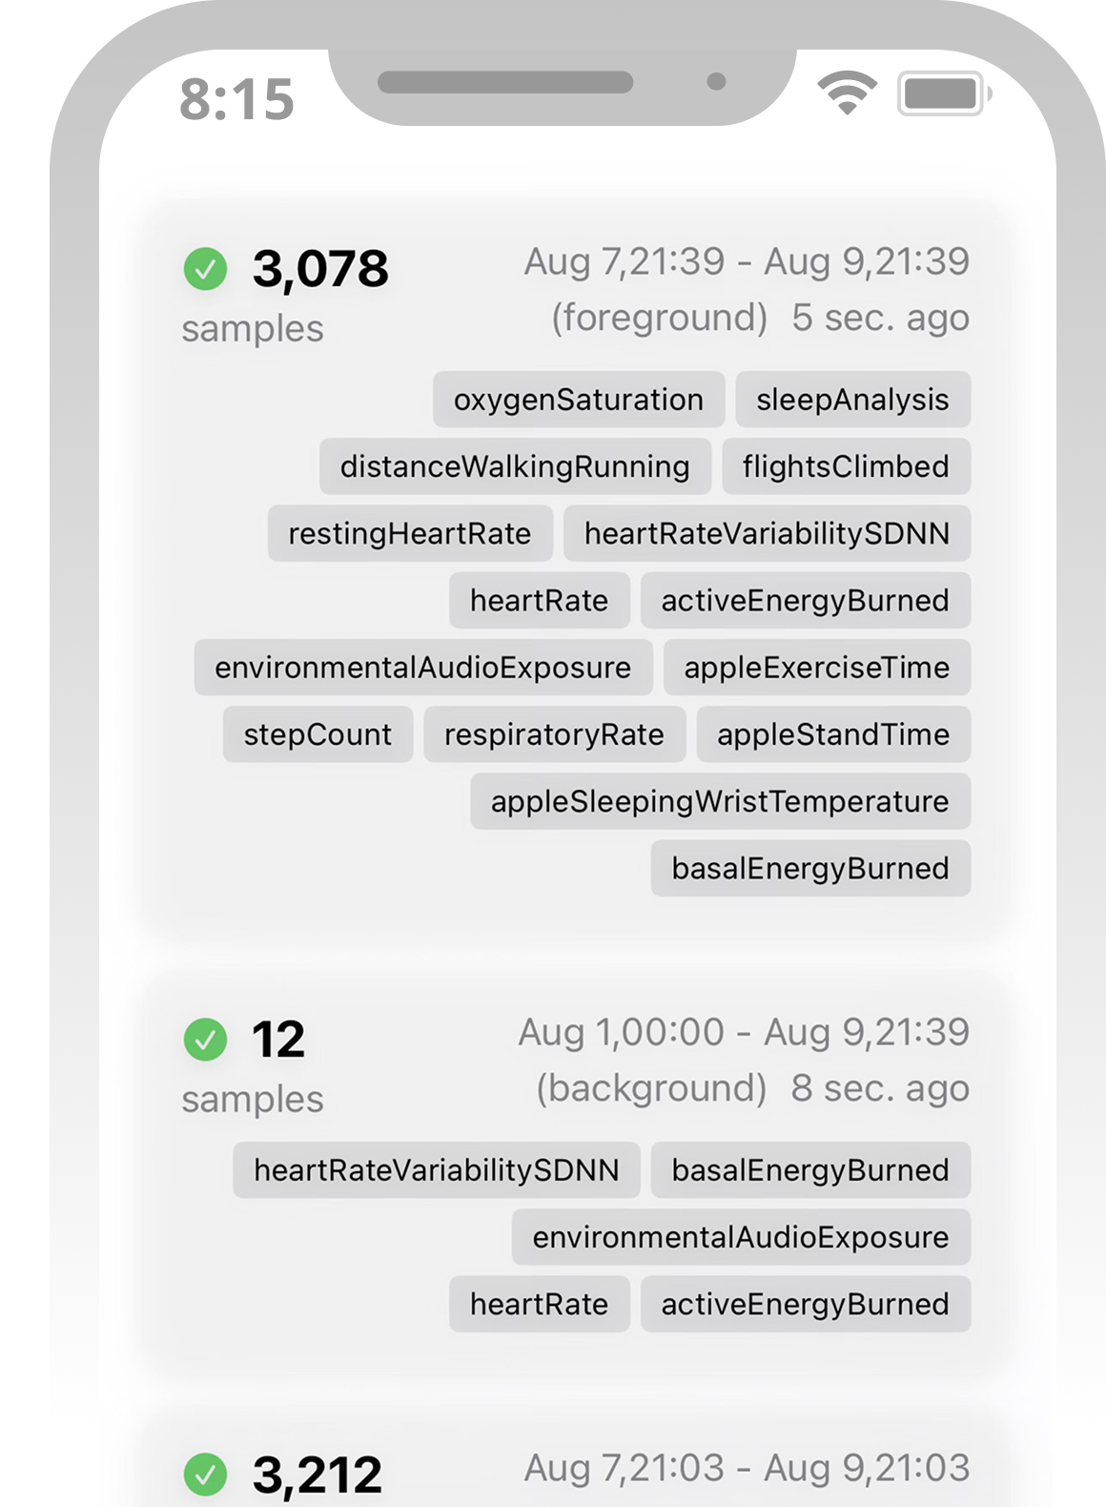This screenshot has width=1106, height=1507.
Task: Choose the respiratoryRate chip
Action: point(554,734)
